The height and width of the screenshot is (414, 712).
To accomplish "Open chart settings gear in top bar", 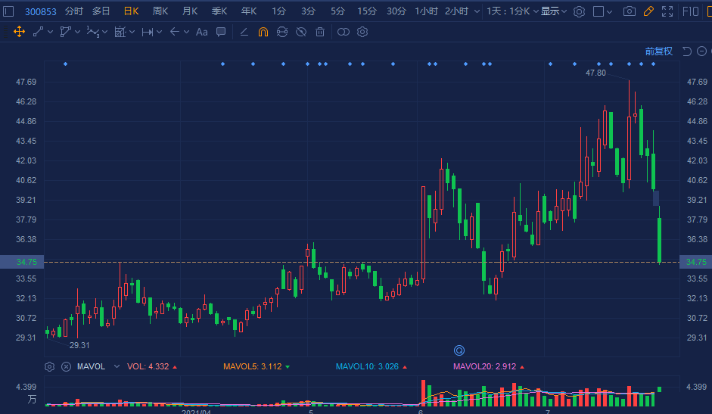I will point(579,12).
